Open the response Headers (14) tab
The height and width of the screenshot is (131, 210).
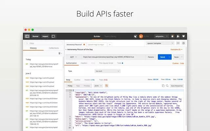pyautogui.click(x=89, y=80)
